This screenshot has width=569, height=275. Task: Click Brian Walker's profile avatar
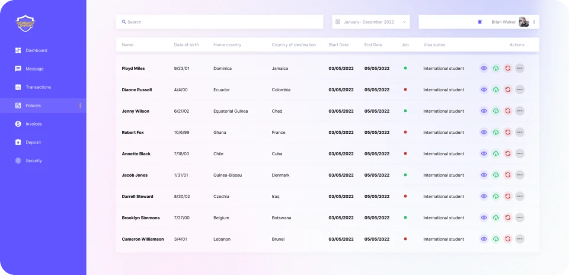click(x=523, y=22)
